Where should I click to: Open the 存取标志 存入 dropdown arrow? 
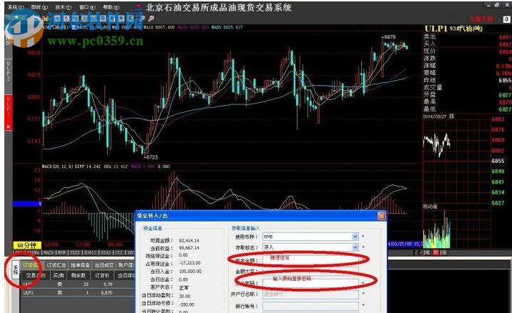[355, 247]
